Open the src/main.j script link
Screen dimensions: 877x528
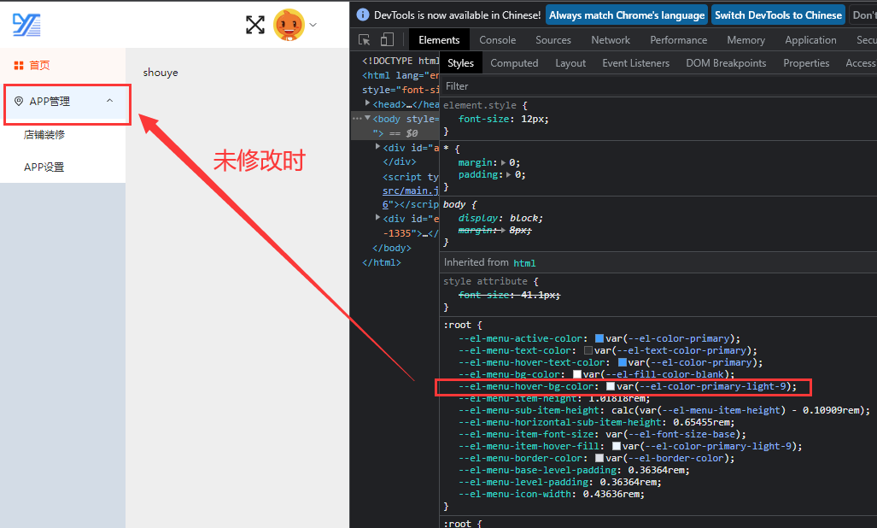tap(411, 191)
